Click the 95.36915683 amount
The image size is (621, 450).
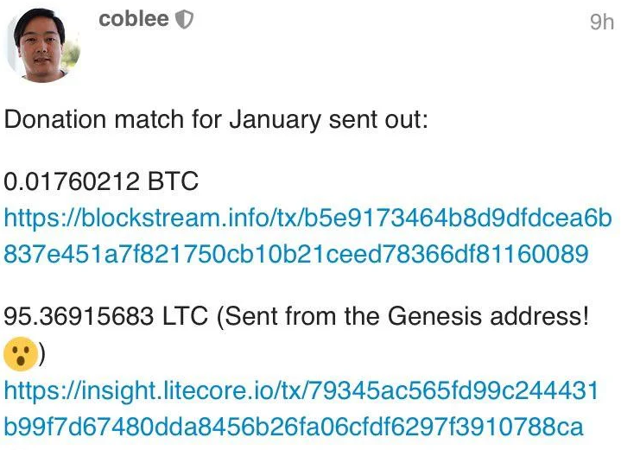tap(79, 316)
